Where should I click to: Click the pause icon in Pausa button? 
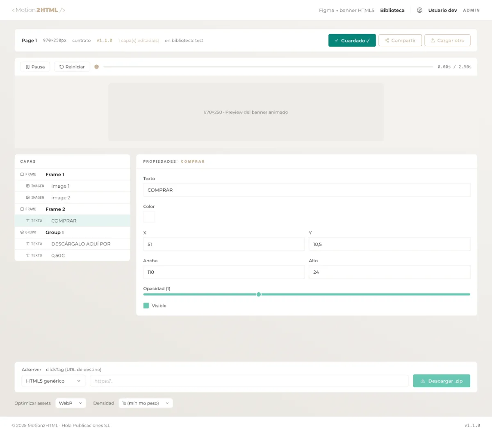tap(28, 67)
